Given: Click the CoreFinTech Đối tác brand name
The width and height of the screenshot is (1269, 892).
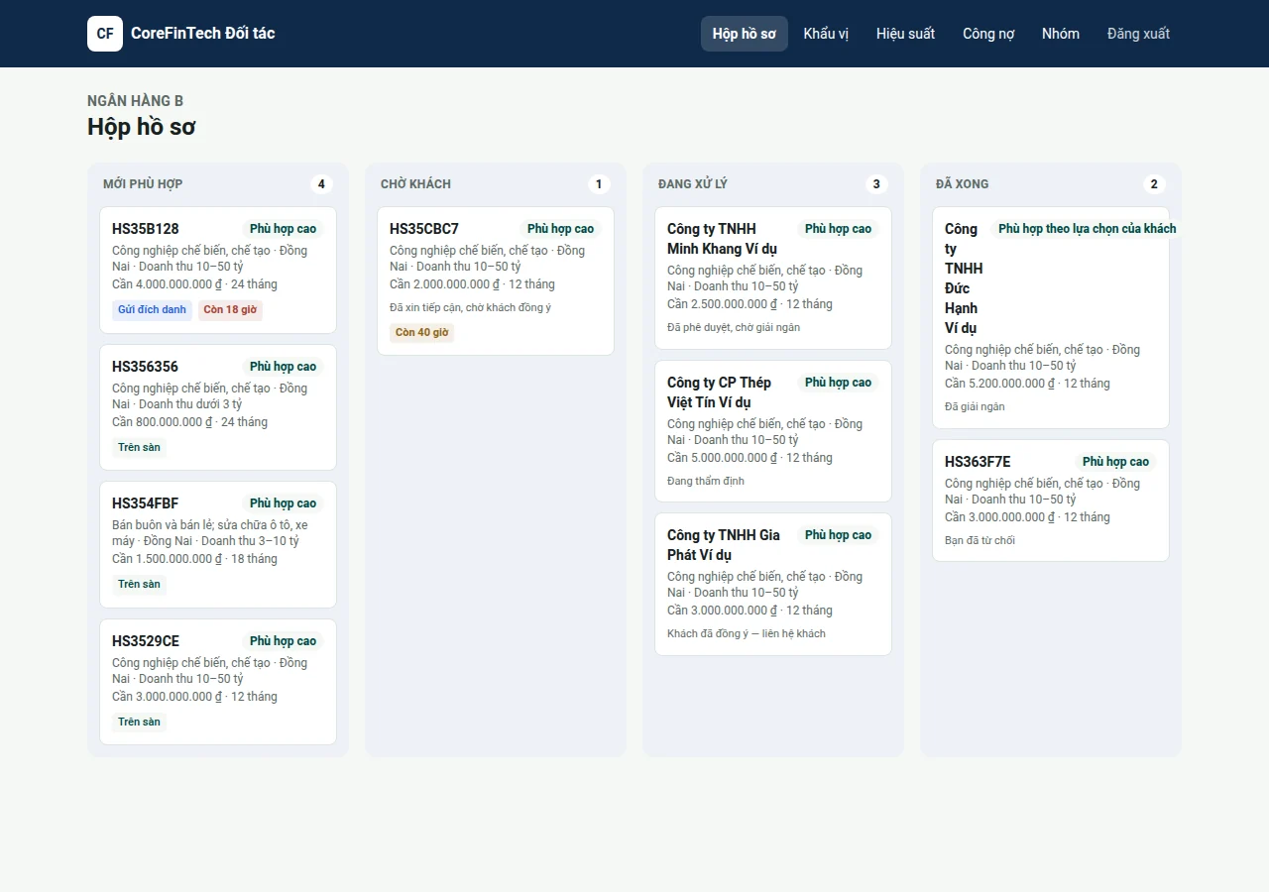Looking at the screenshot, I should click(203, 34).
